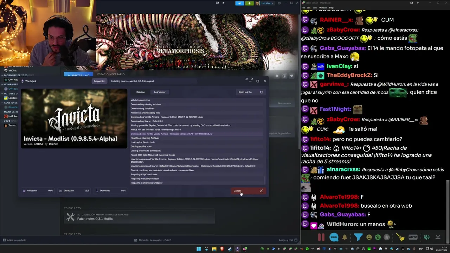The image size is (450, 253).
Task: Select Terroro in Steam library
Action: (x=10, y=125)
